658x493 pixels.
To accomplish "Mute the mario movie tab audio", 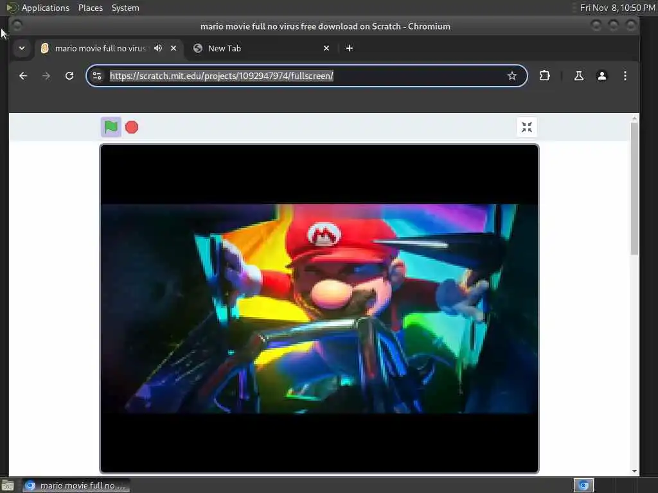I will pos(158,48).
